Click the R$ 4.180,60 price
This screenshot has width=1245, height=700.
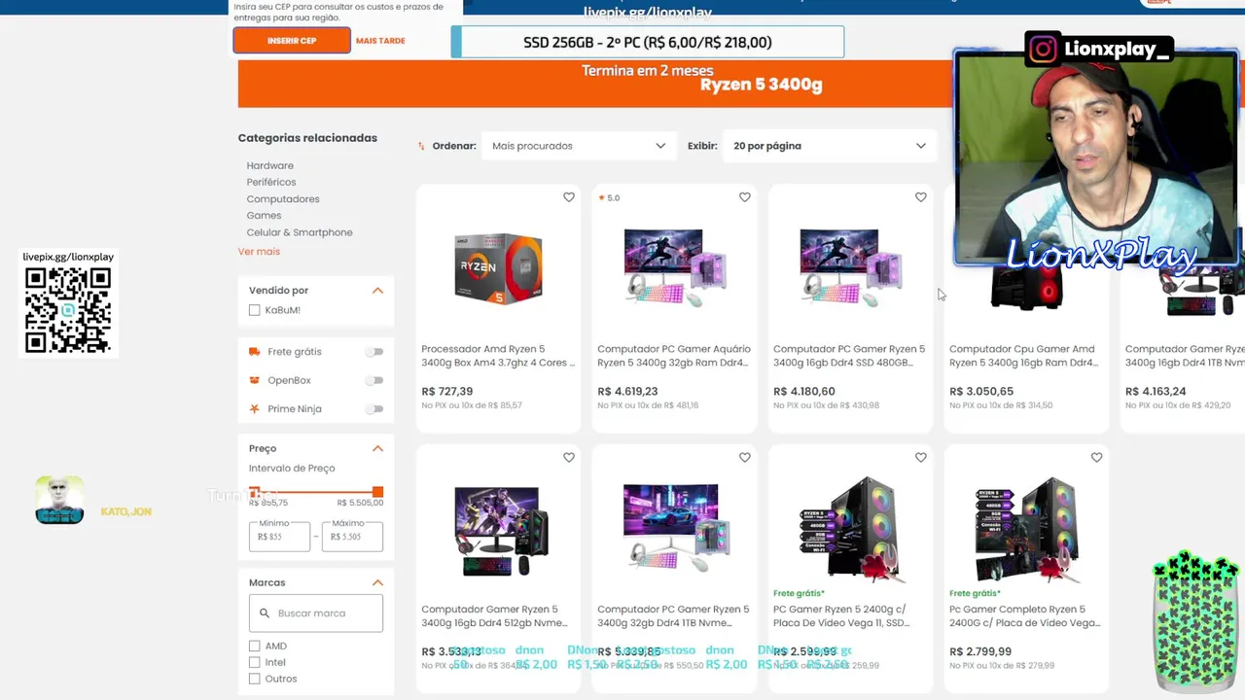click(803, 392)
